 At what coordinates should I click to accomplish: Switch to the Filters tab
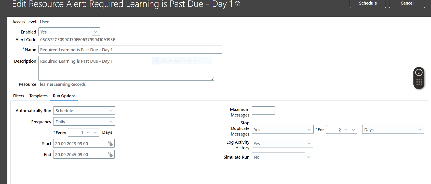coord(19,96)
